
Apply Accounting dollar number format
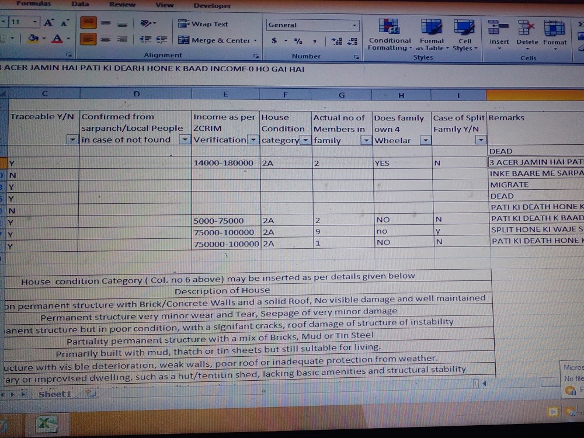pyautogui.click(x=274, y=41)
